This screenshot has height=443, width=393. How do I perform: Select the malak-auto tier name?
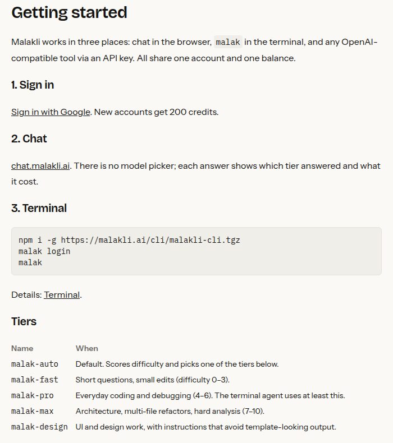pyautogui.click(x=35, y=364)
